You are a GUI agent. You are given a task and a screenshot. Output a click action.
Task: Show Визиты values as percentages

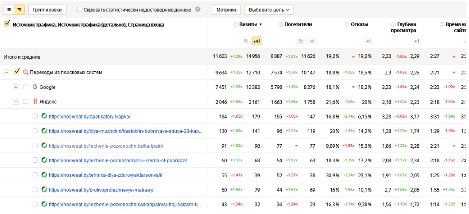point(246,41)
